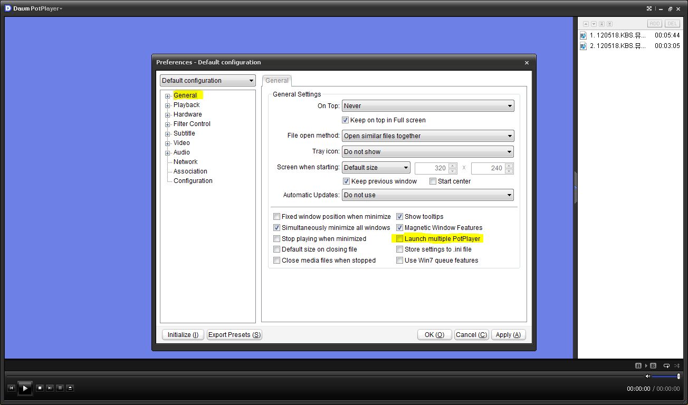This screenshot has height=405, width=688.
Task: Open the Daum PotPlayer main menu
Action: pyautogui.click(x=38, y=8)
